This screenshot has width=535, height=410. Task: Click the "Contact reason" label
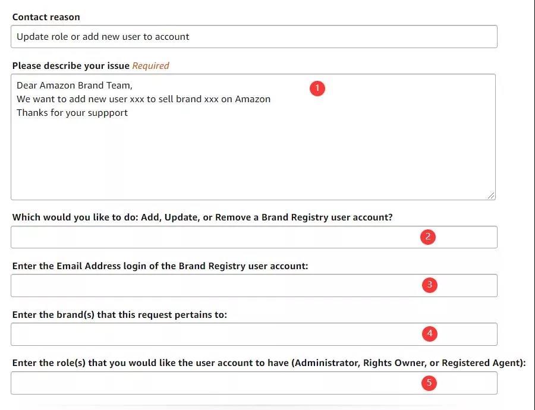tap(46, 17)
